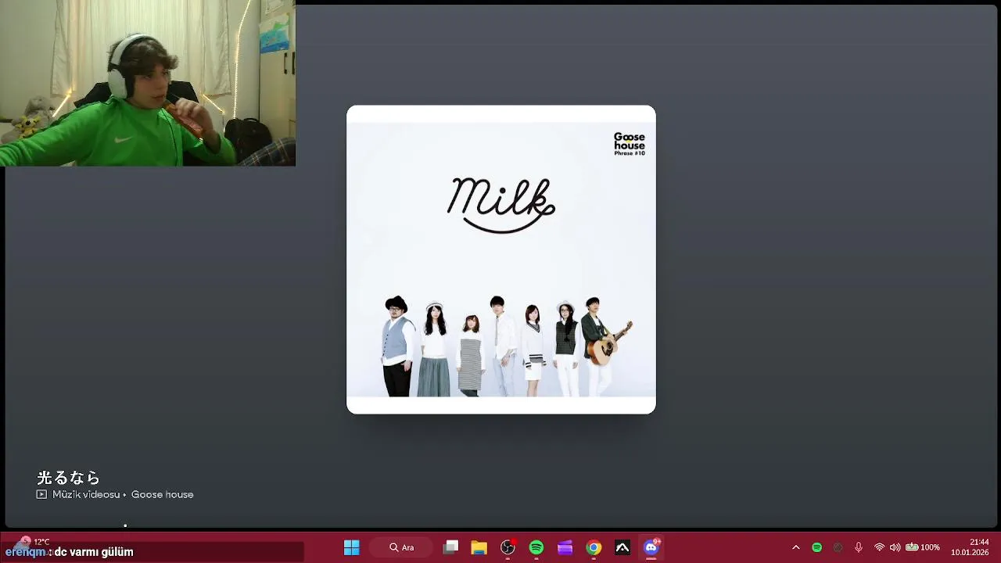Image resolution: width=1001 pixels, height=563 pixels.
Task: Click the song title 光るなら
Action: point(69,478)
